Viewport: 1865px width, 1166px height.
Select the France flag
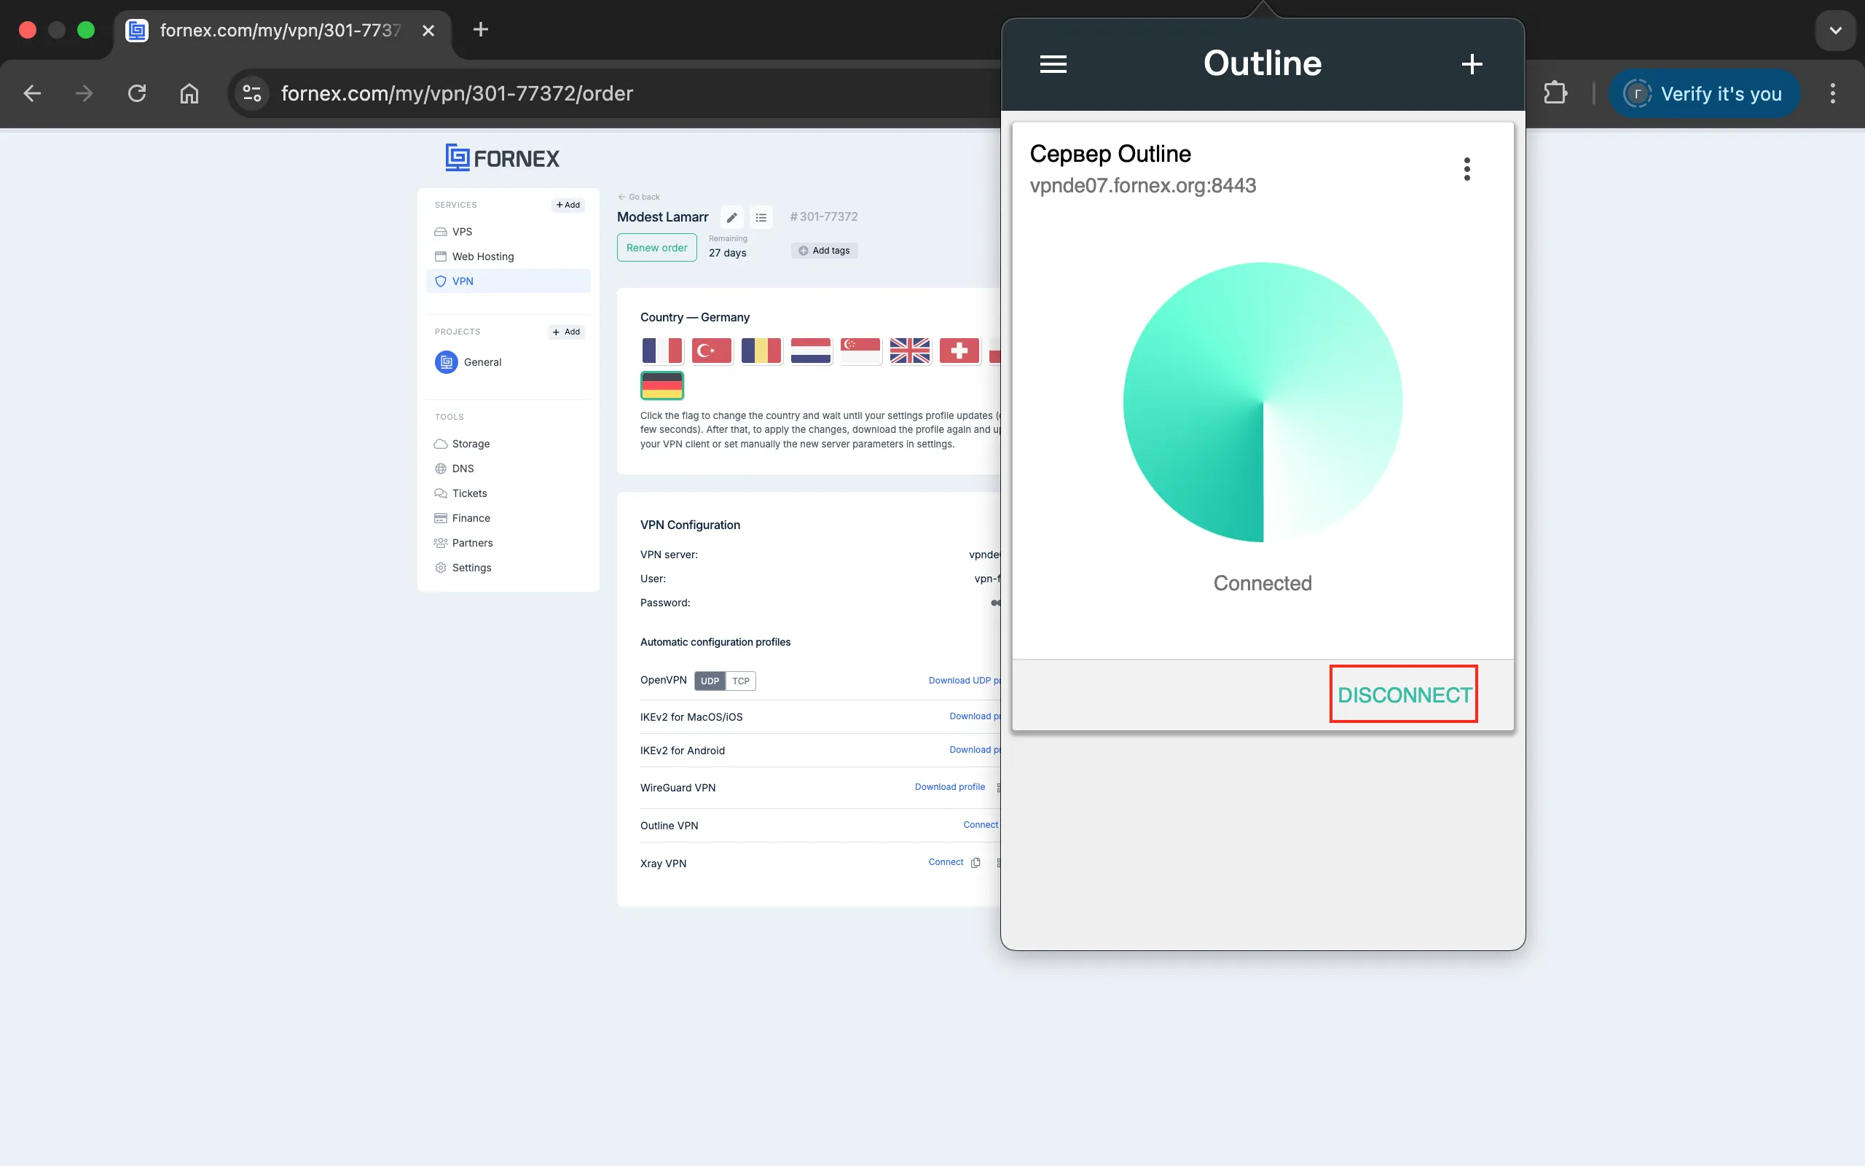click(x=662, y=351)
